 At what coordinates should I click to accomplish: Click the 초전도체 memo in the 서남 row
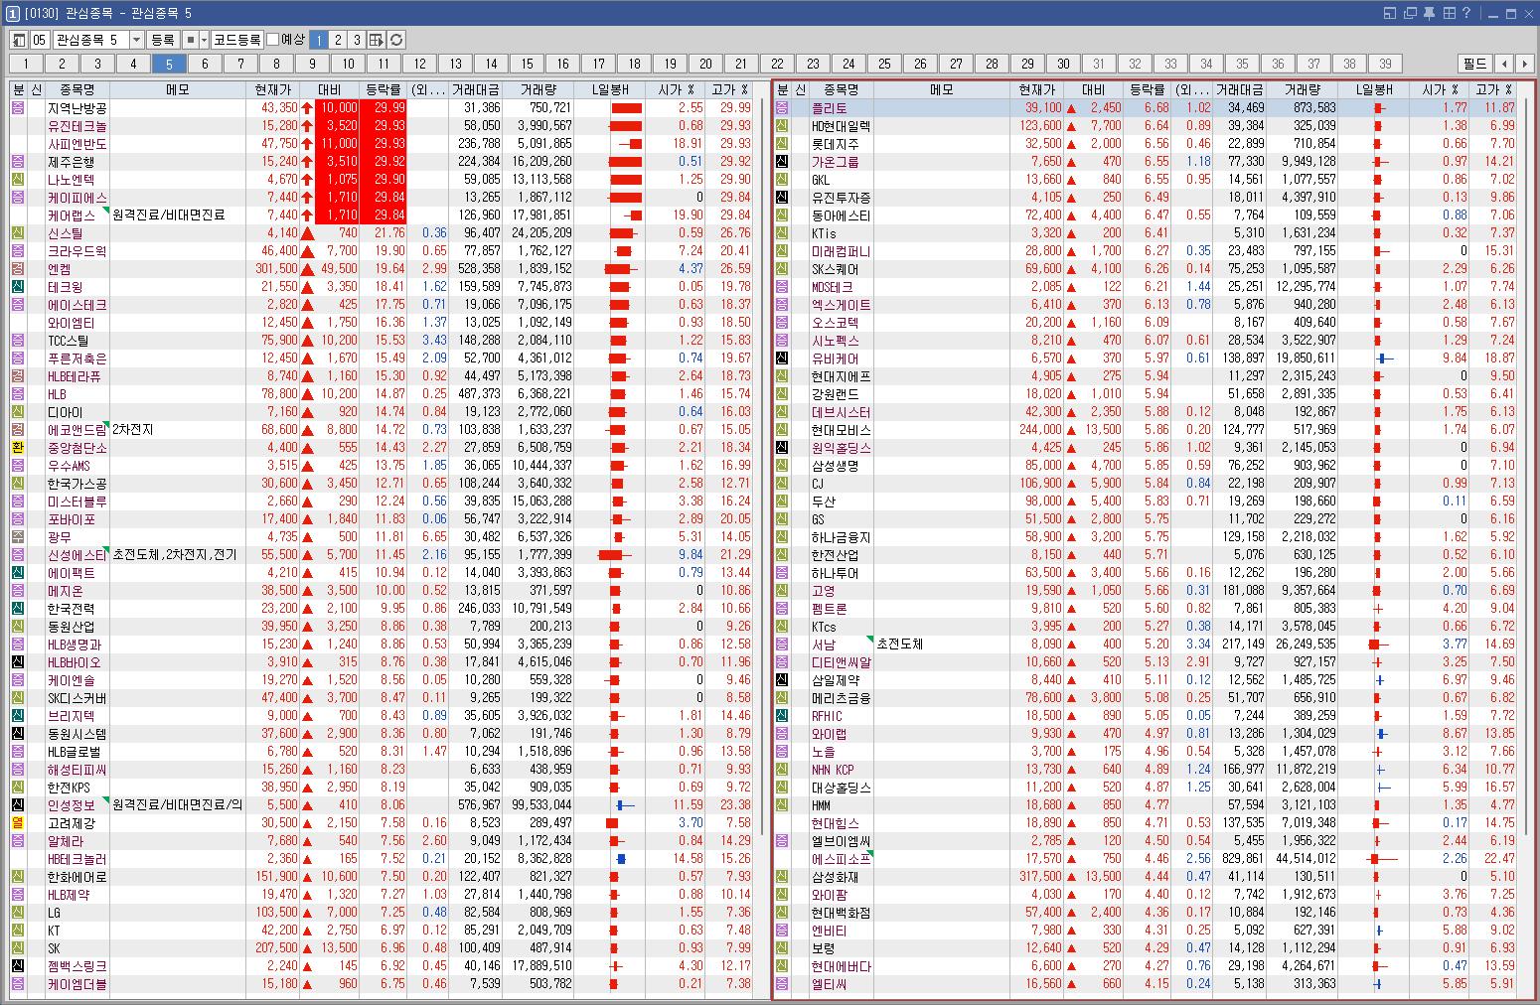click(900, 645)
